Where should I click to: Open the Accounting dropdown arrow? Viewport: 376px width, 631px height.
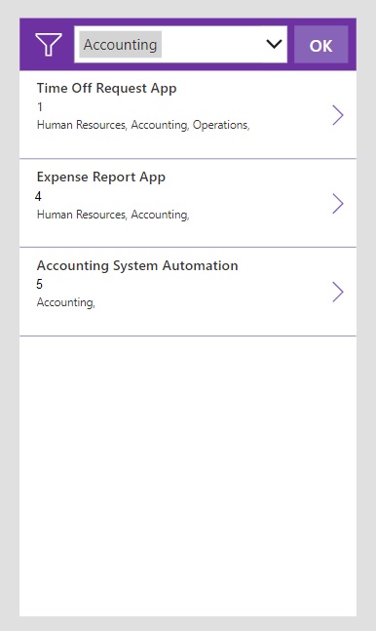(274, 44)
